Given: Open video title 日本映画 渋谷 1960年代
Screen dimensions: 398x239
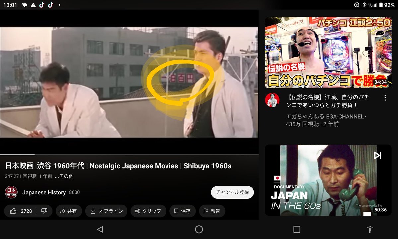Looking at the screenshot, I should (118, 166).
